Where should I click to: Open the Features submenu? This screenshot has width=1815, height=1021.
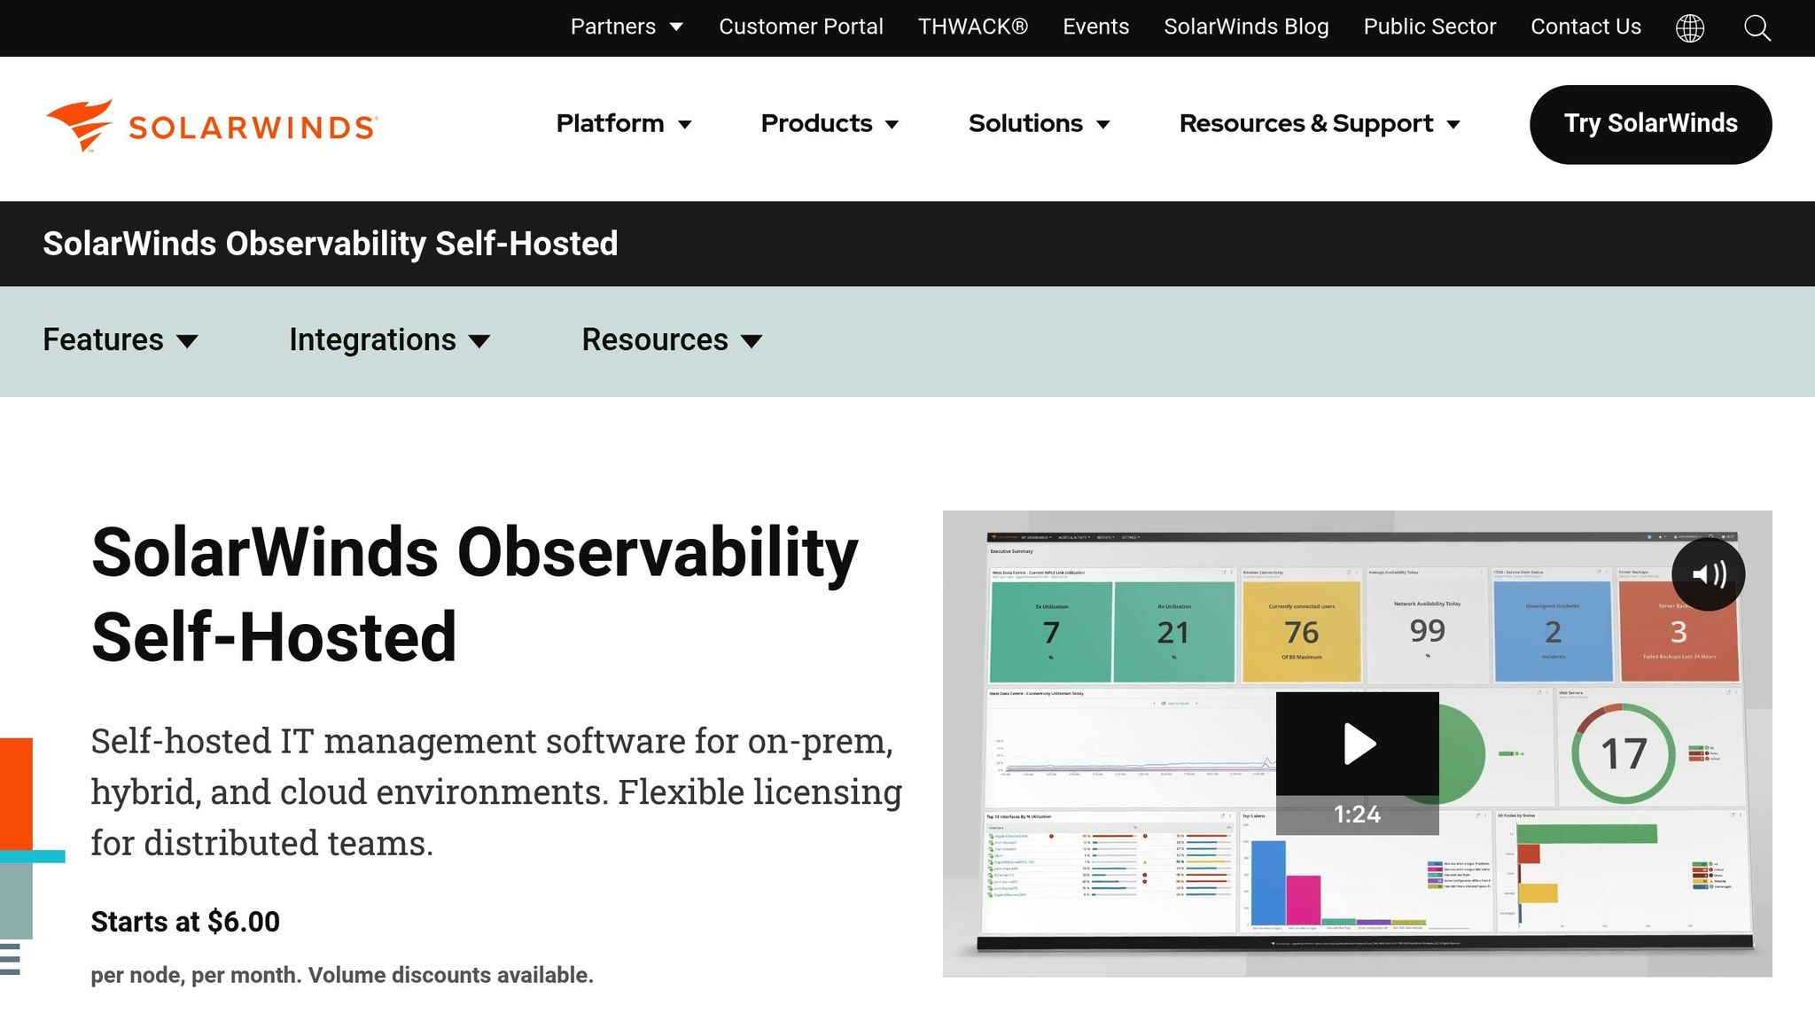121,340
